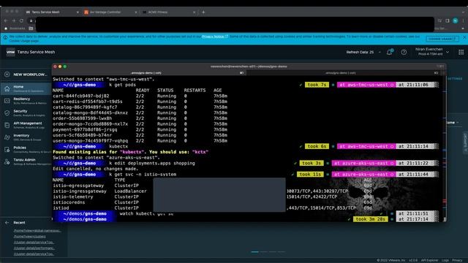Click the Tanzu Admin sidebar icon
This screenshot has width=468, height=263.
click(x=7, y=162)
